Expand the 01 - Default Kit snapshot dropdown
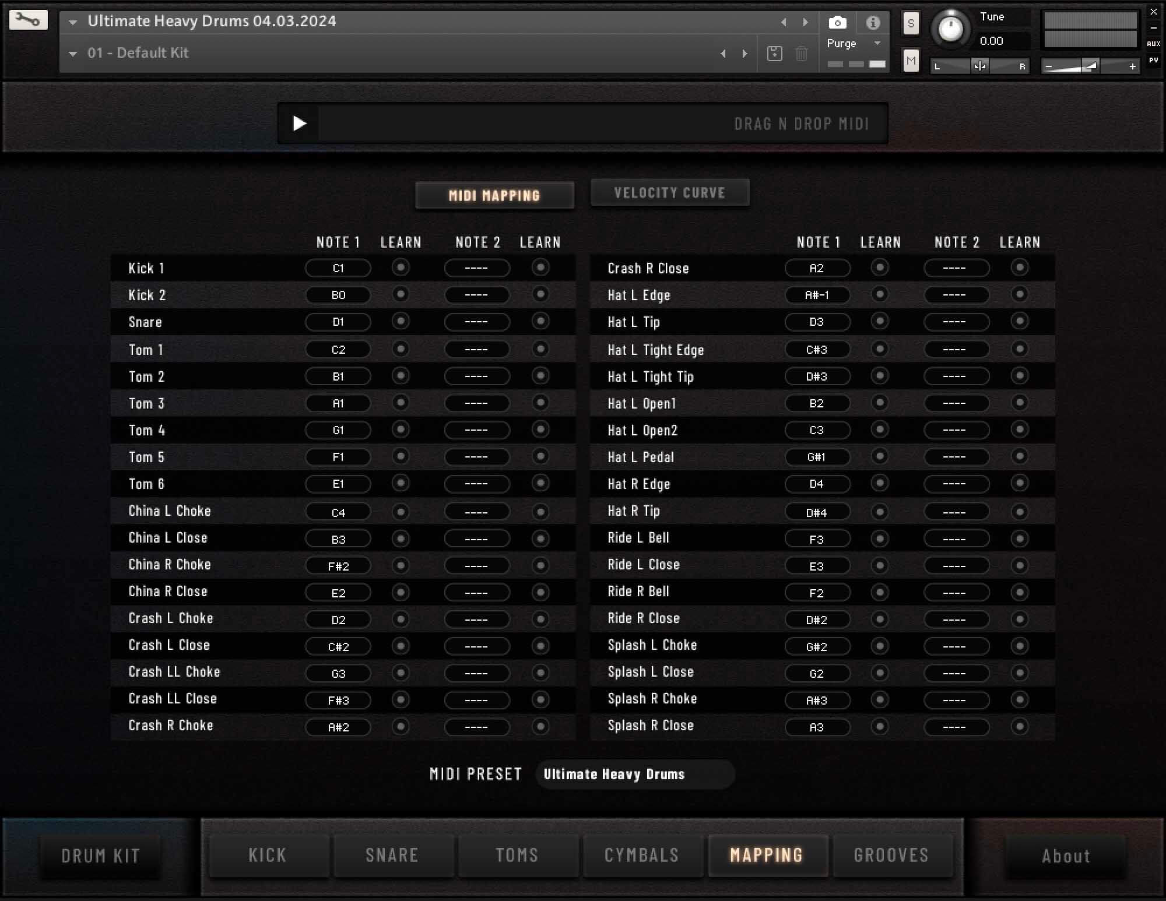1166x901 pixels. pyautogui.click(x=73, y=54)
